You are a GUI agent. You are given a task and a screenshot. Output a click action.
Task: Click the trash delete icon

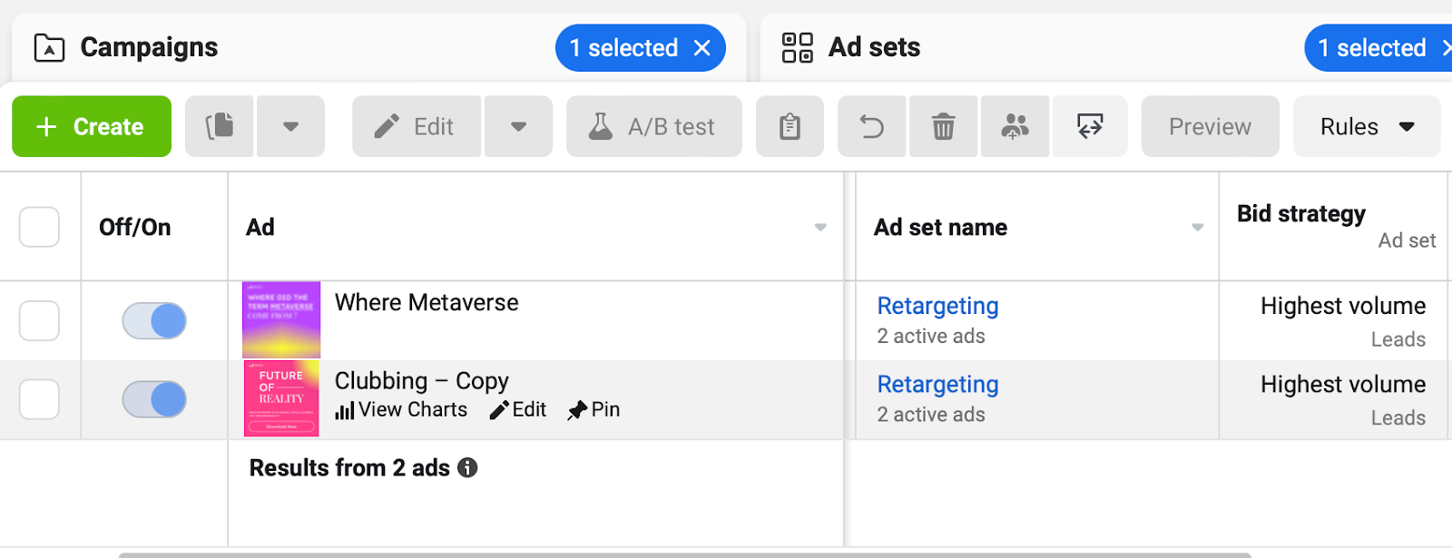(x=943, y=126)
